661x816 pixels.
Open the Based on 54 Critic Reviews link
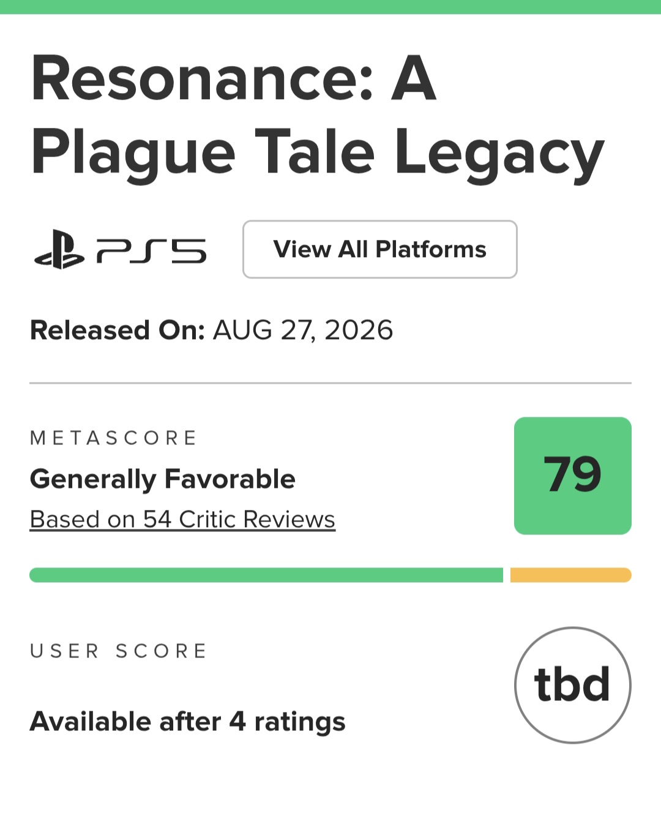[x=182, y=519]
